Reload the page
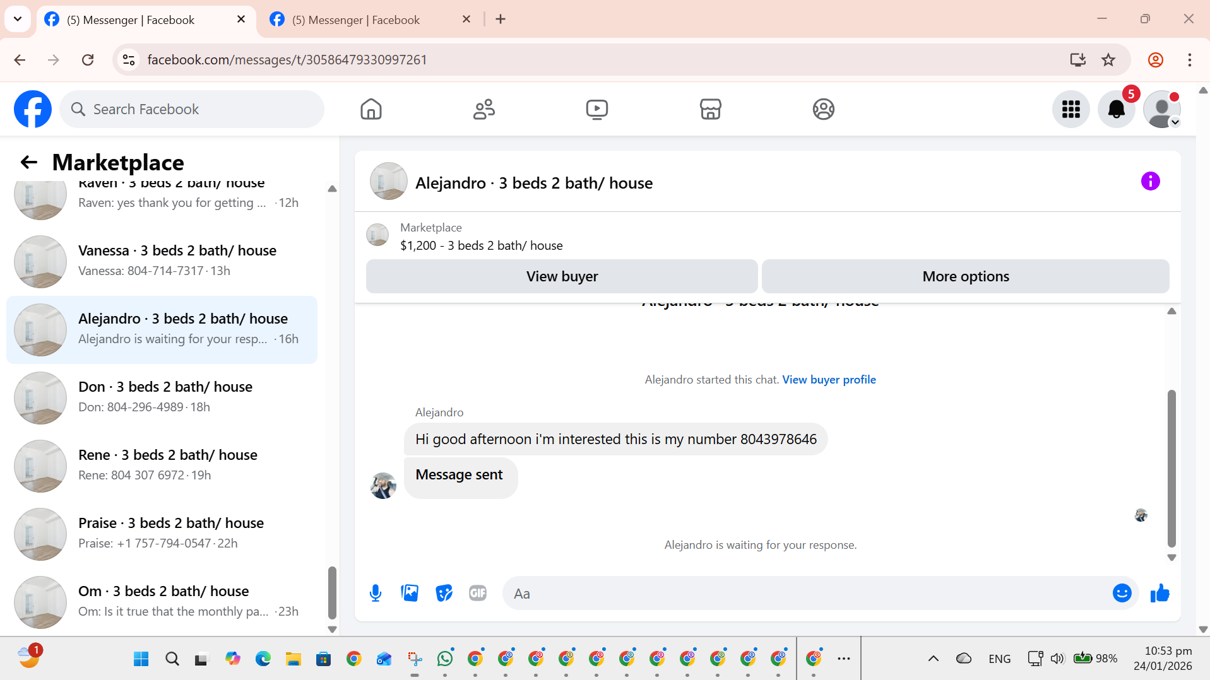 coord(88,60)
